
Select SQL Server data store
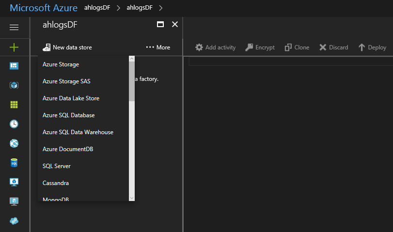pyautogui.click(x=83, y=166)
